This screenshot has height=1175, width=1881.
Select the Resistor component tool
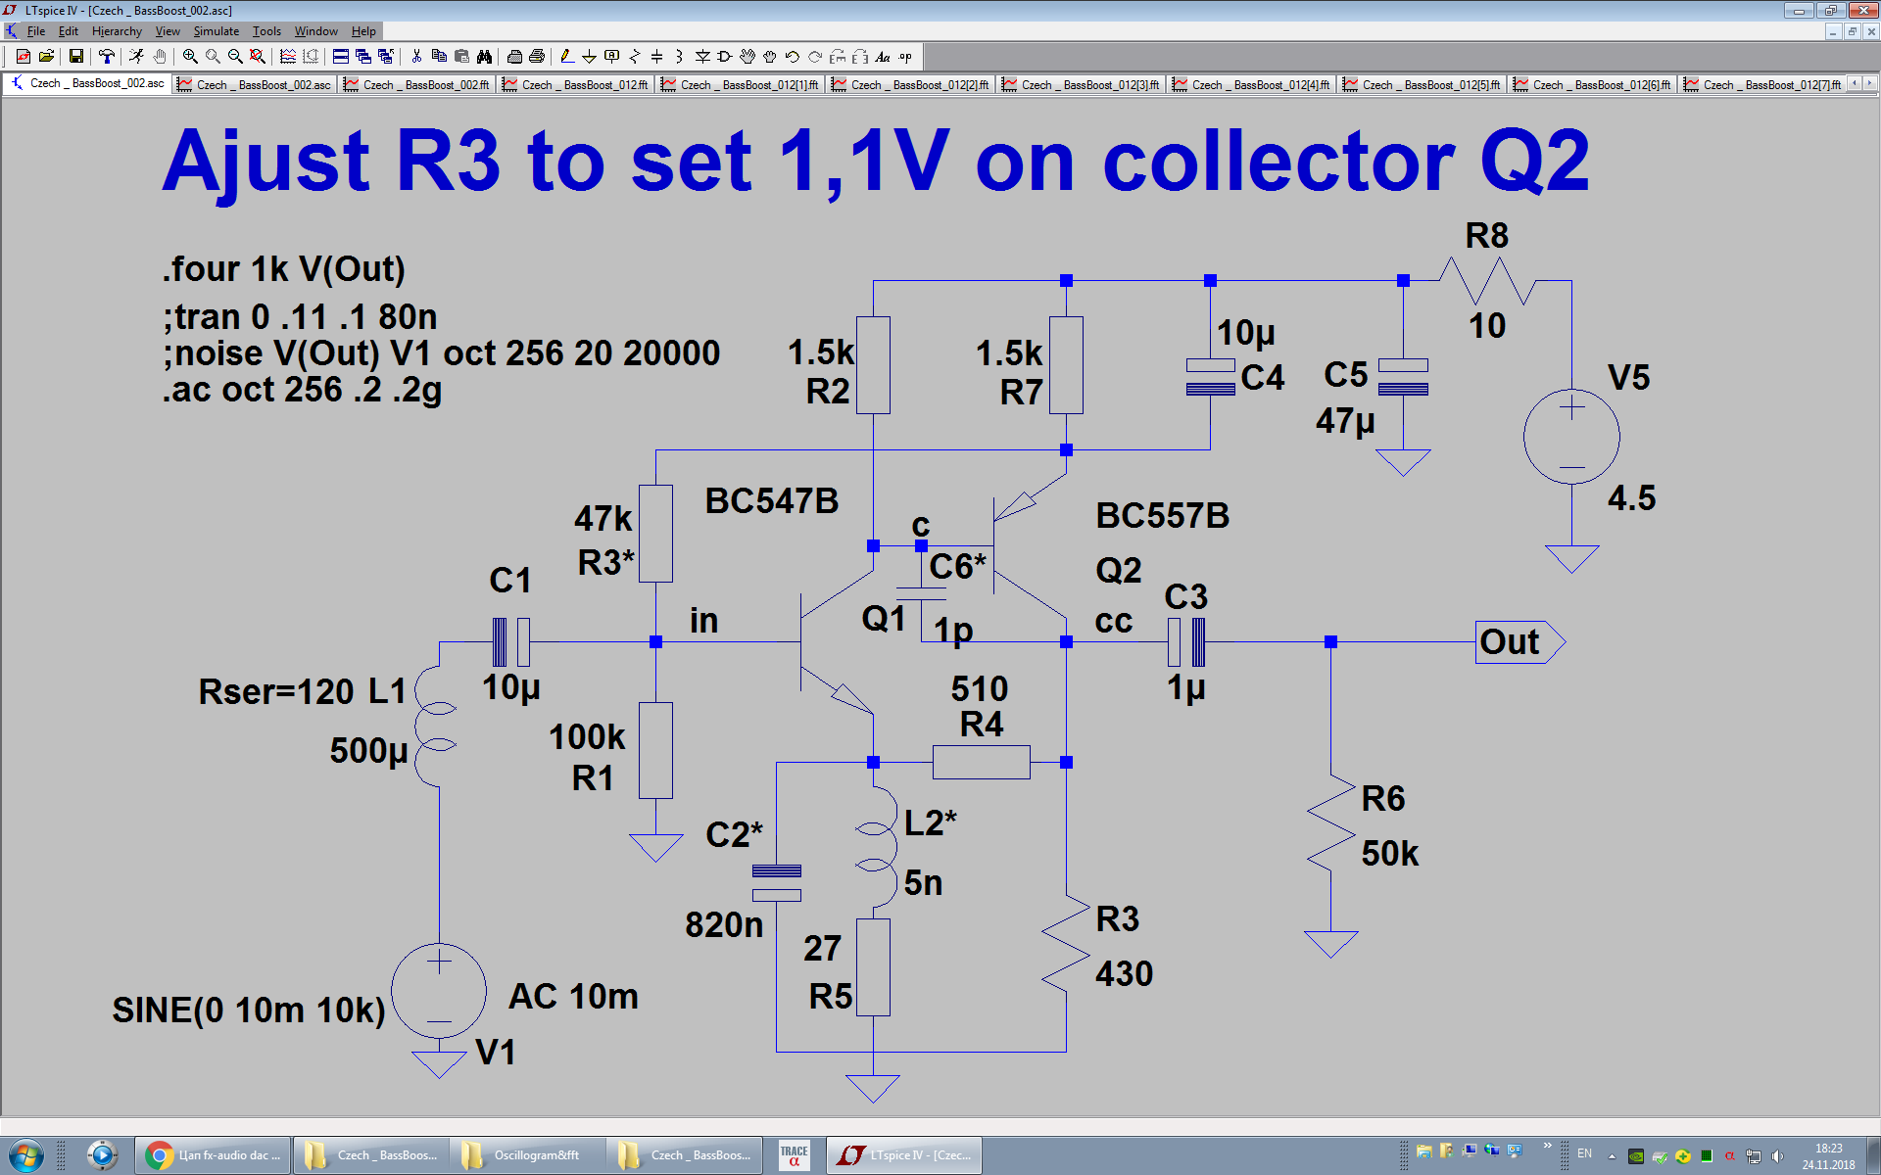click(x=635, y=57)
